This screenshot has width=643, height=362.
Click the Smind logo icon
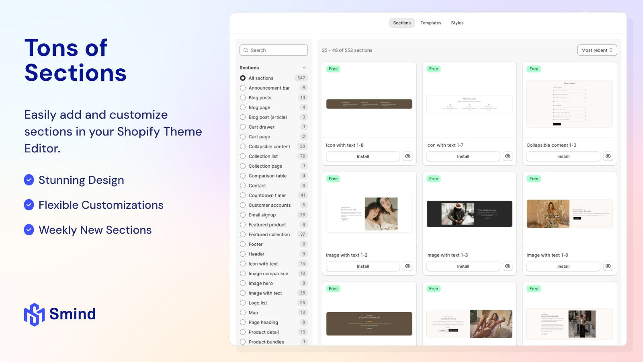pos(35,315)
